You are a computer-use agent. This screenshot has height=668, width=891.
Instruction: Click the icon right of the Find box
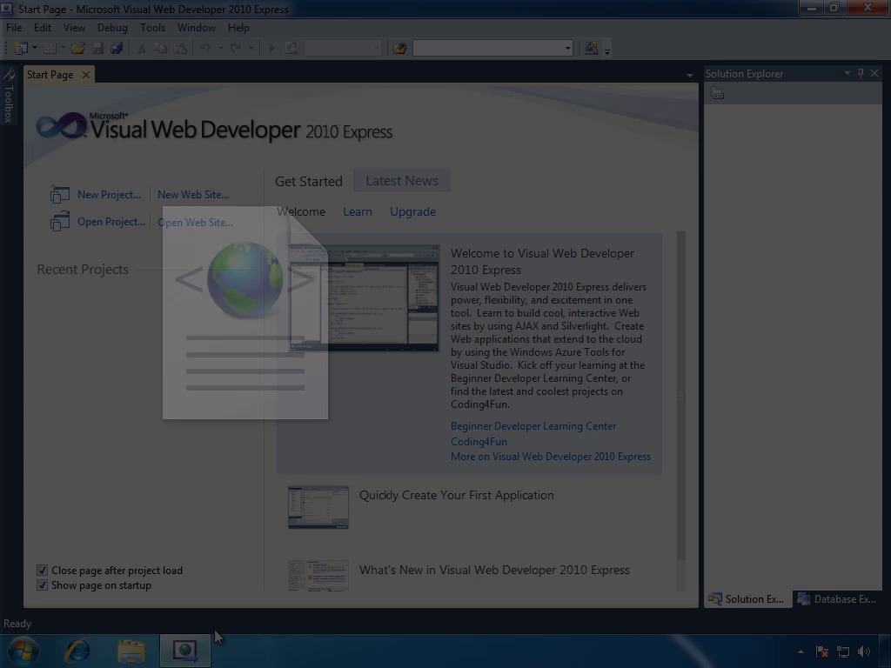pos(592,49)
